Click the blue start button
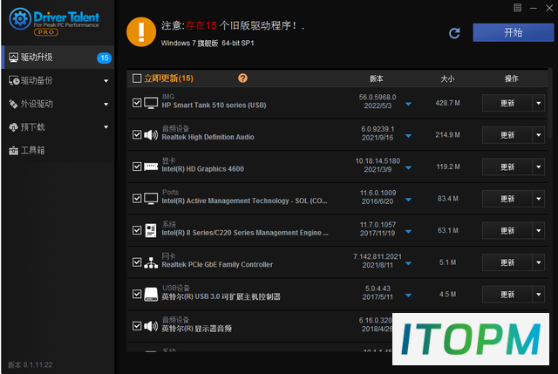 [x=514, y=33]
